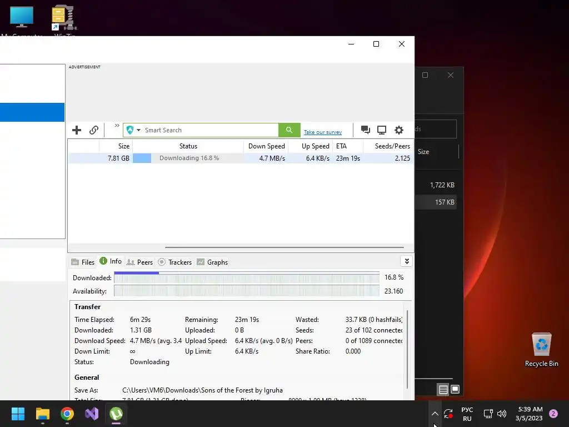Screen dimensions: 569x427
Task: Click the 23 of 102 connected seeds value
Action: (374, 330)
